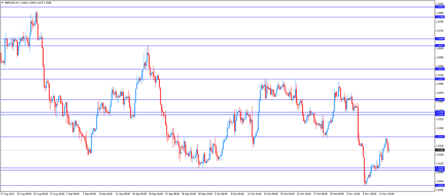Click the 1.5845 price scale tick
This screenshot has height=196, width=445.
(x=440, y=4)
